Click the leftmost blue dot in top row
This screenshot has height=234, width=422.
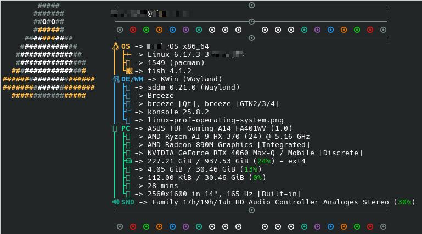click(x=173, y=30)
